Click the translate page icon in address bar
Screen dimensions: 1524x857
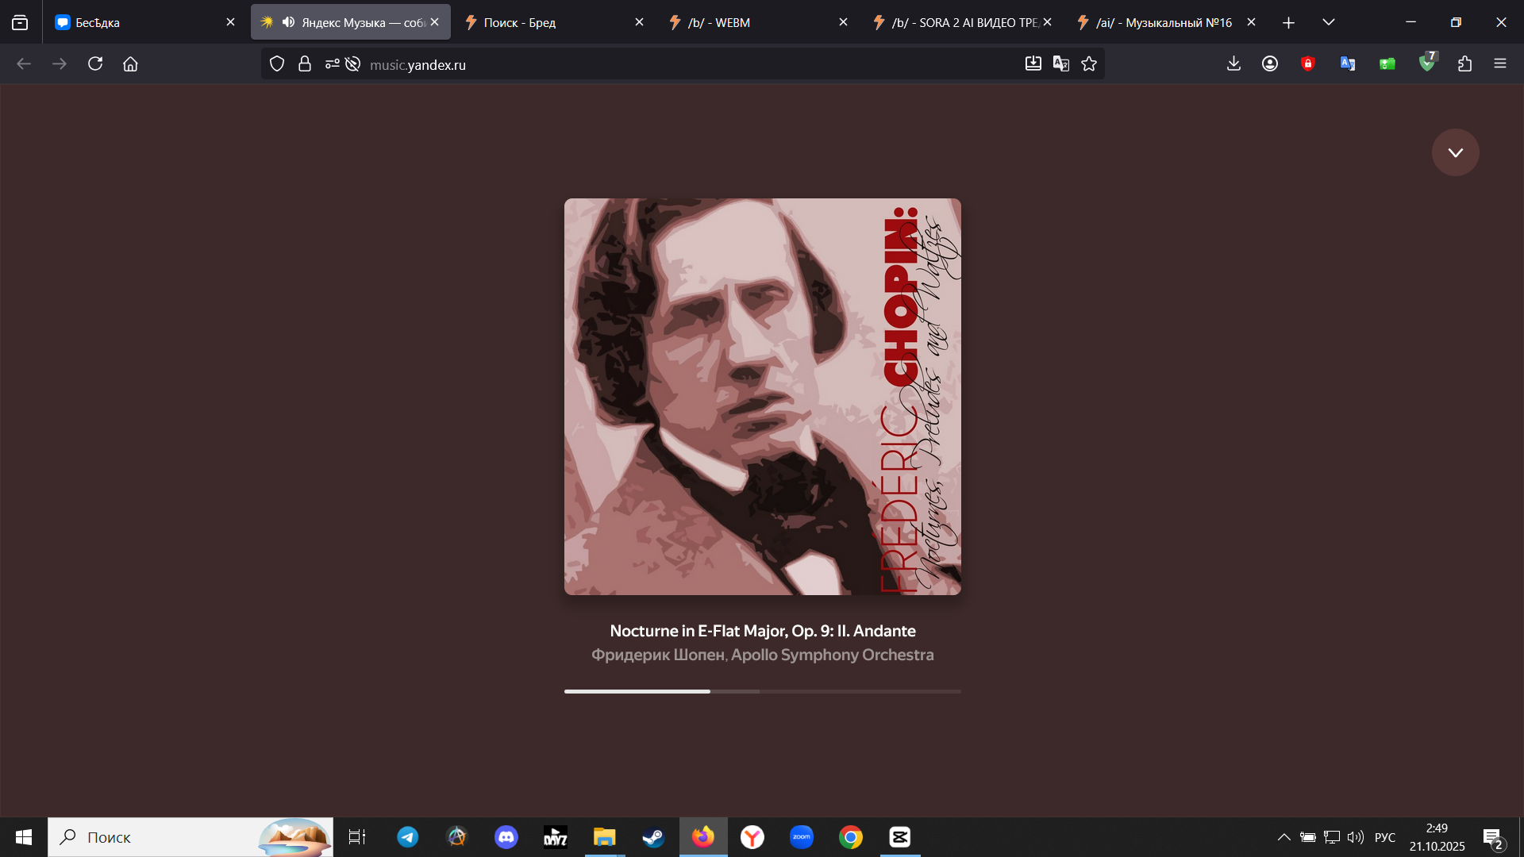click(1060, 64)
